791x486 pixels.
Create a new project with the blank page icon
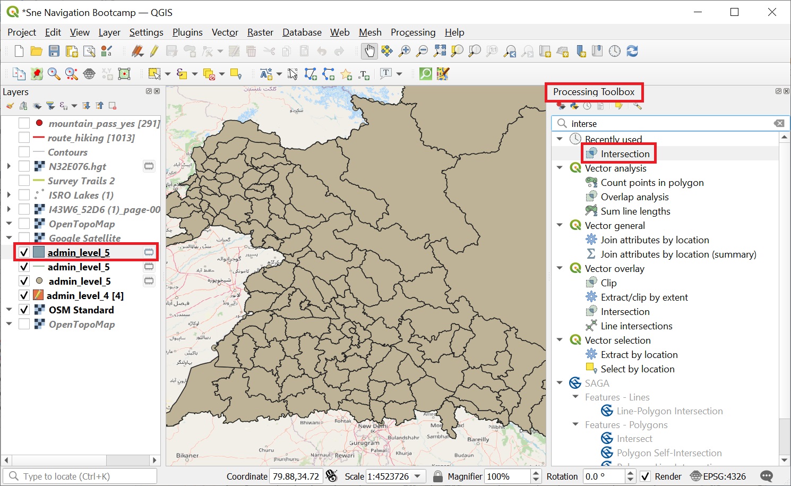click(x=19, y=51)
